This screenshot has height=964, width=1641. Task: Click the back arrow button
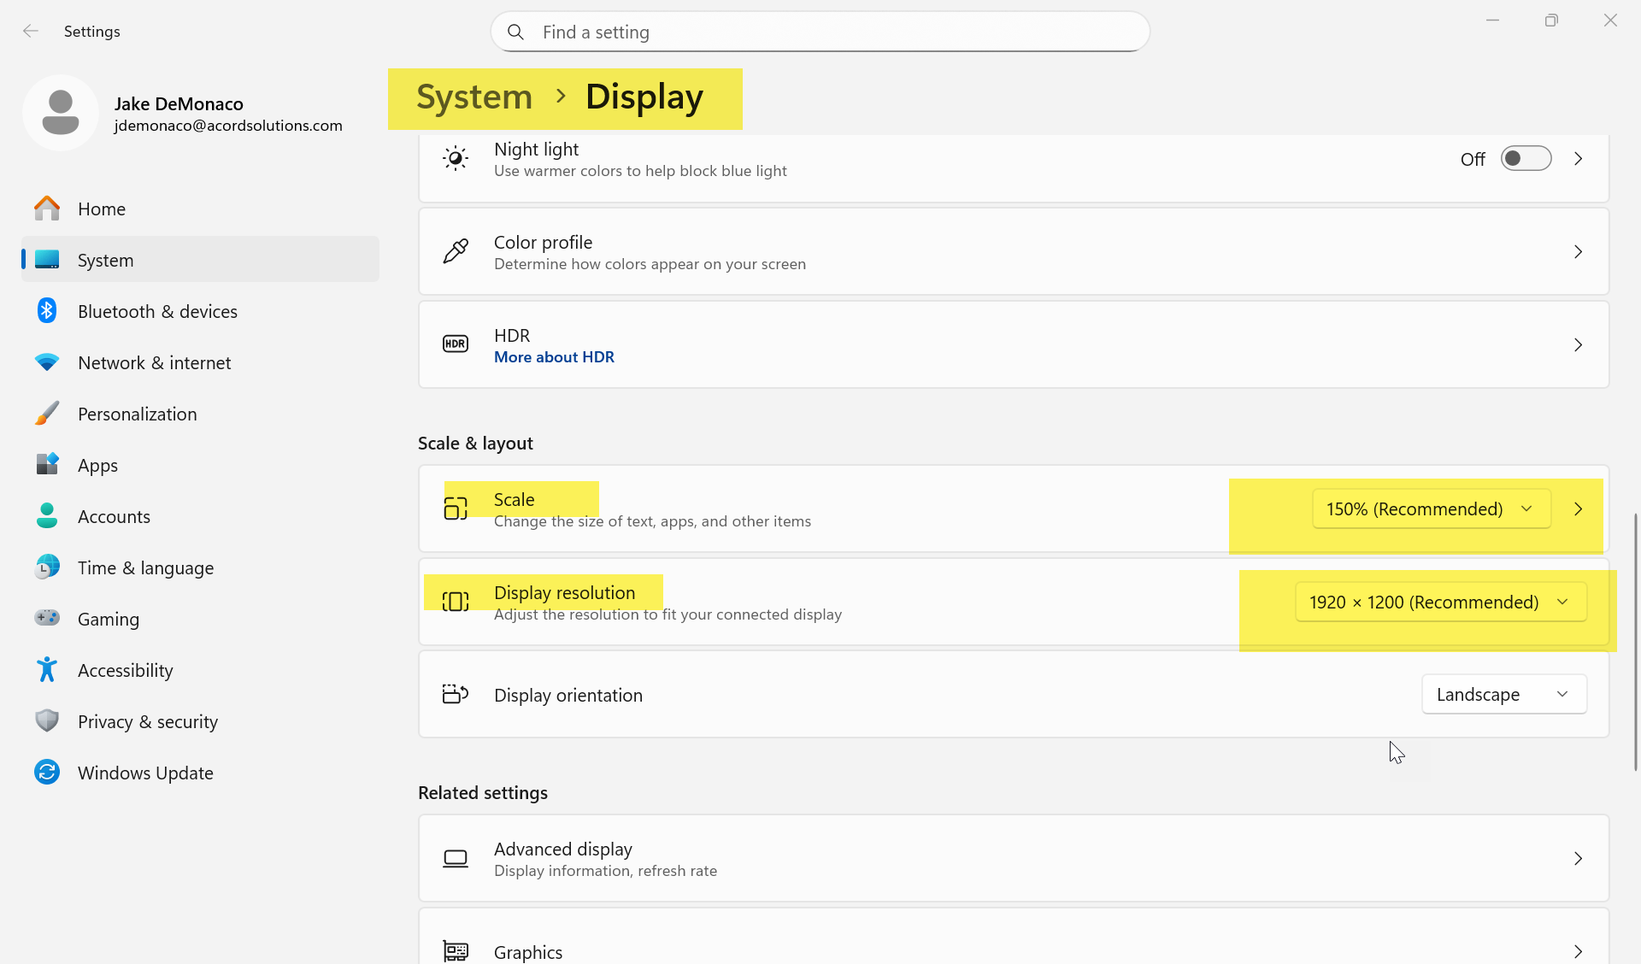[x=31, y=32]
